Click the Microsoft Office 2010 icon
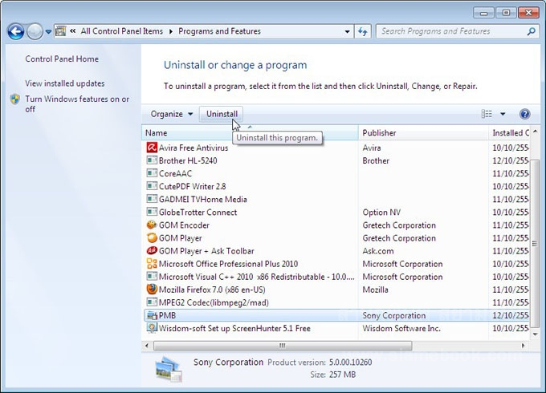Screen dimensions: 546x393 [x=152, y=264]
